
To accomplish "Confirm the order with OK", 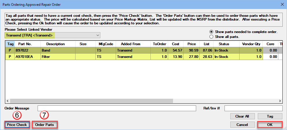I will tap(270, 125).
